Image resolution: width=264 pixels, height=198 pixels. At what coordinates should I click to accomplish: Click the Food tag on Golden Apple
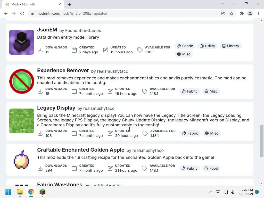pyautogui.click(x=211, y=168)
